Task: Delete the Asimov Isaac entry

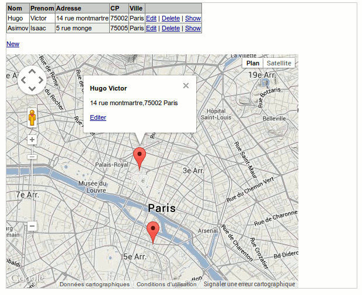Action: 170,28
